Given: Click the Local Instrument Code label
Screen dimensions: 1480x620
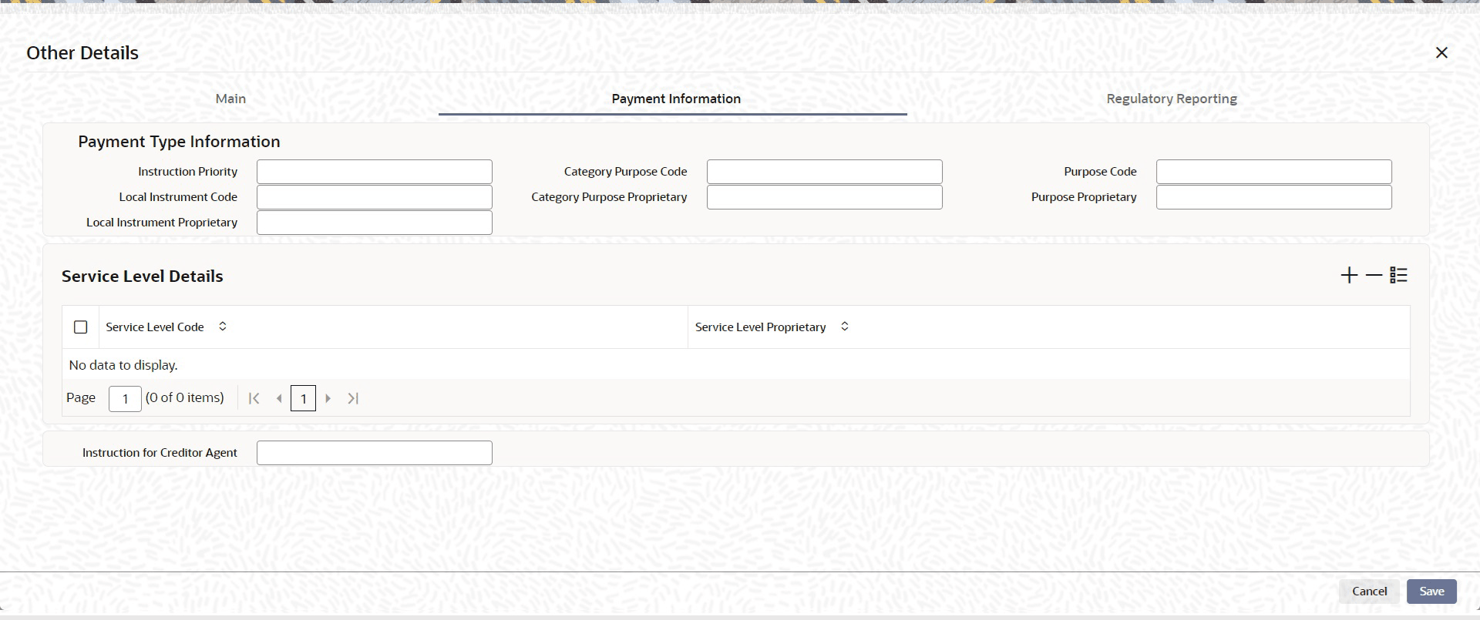Looking at the screenshot, I should point(178,197).
